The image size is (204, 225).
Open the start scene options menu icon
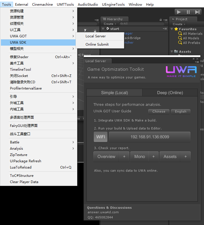coord(165,29)
